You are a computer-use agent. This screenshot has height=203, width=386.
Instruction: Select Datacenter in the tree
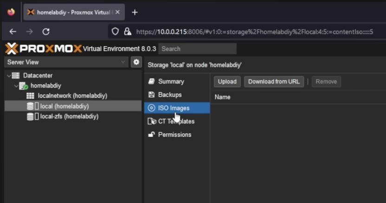38,76
